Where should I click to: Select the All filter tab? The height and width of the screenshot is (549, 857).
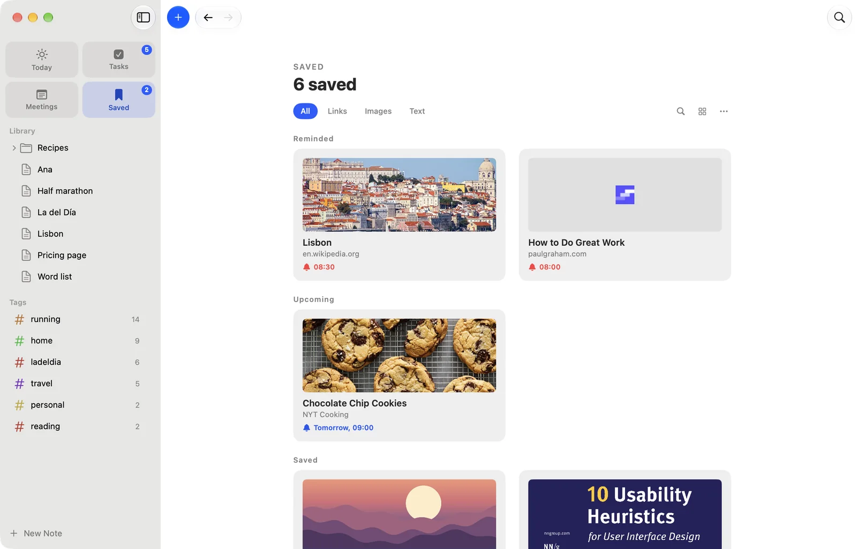tap(305, 111)
